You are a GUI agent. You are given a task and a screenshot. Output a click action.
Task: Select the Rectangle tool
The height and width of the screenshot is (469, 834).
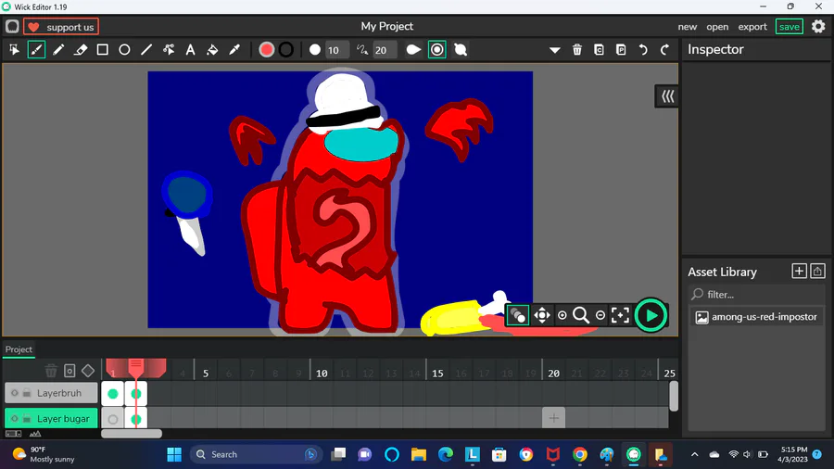103,50
